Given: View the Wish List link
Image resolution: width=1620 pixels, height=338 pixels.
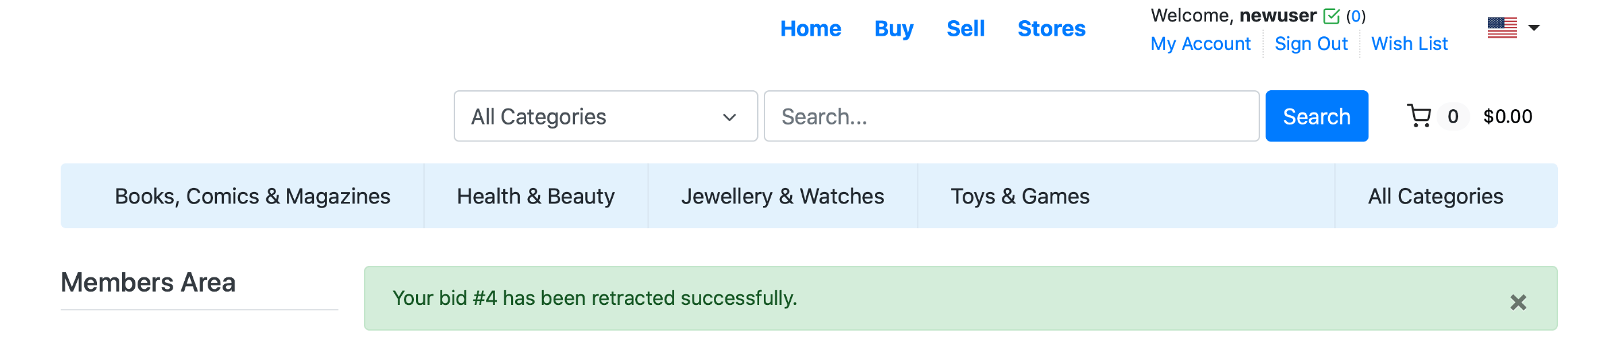Looking at the screenshot, I should pyautogui.click(x=1410, y=44).
